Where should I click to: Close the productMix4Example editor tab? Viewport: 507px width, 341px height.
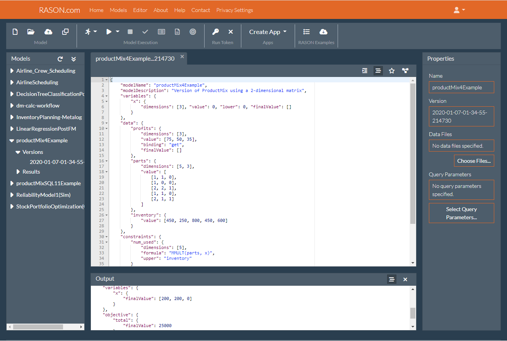point(182,56)
